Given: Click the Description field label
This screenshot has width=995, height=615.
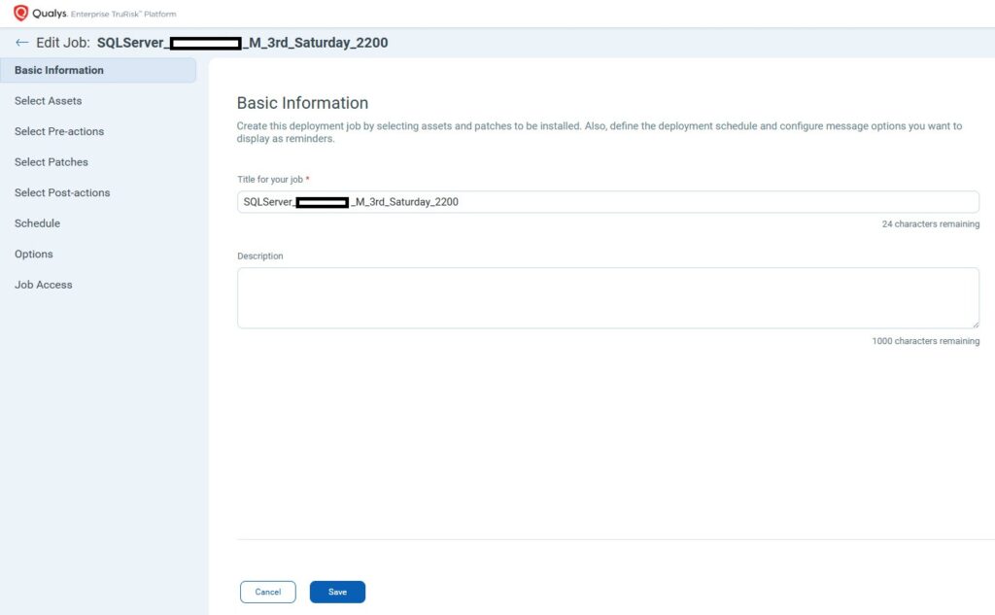Looking at the screenshot, I should coord(260,256).
